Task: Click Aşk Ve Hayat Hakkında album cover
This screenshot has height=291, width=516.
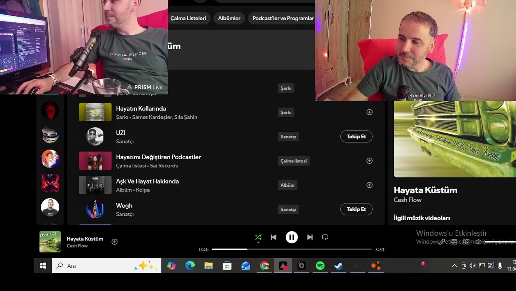Action: 95,185
